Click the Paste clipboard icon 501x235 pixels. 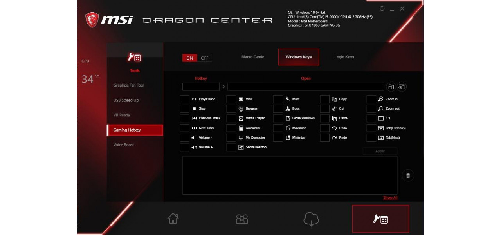click(x=334, y=118)
